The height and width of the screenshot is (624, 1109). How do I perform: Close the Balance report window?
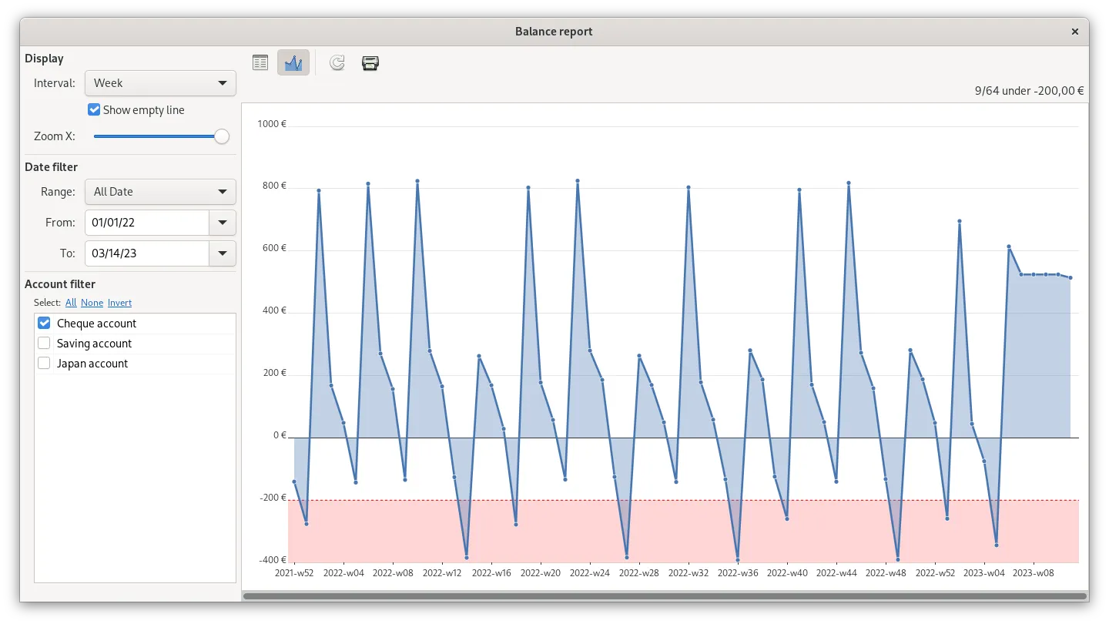[x=1074, y=32]
